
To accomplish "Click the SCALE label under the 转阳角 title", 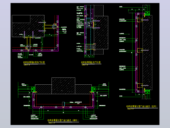I will point(27,65).
